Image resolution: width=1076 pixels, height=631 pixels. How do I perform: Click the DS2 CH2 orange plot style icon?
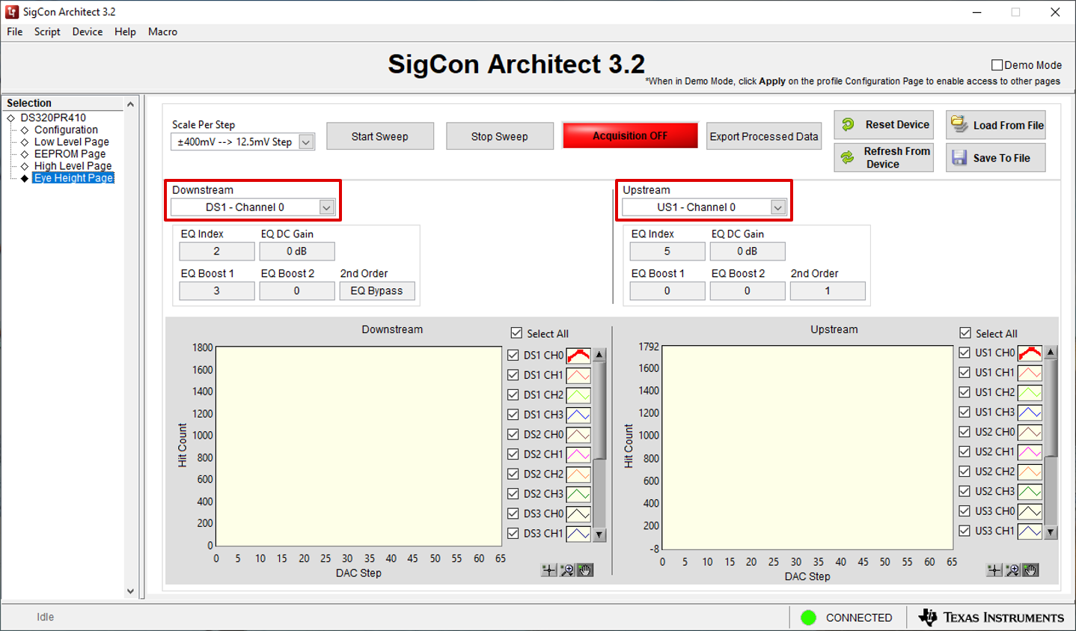[x=578, y=475]
